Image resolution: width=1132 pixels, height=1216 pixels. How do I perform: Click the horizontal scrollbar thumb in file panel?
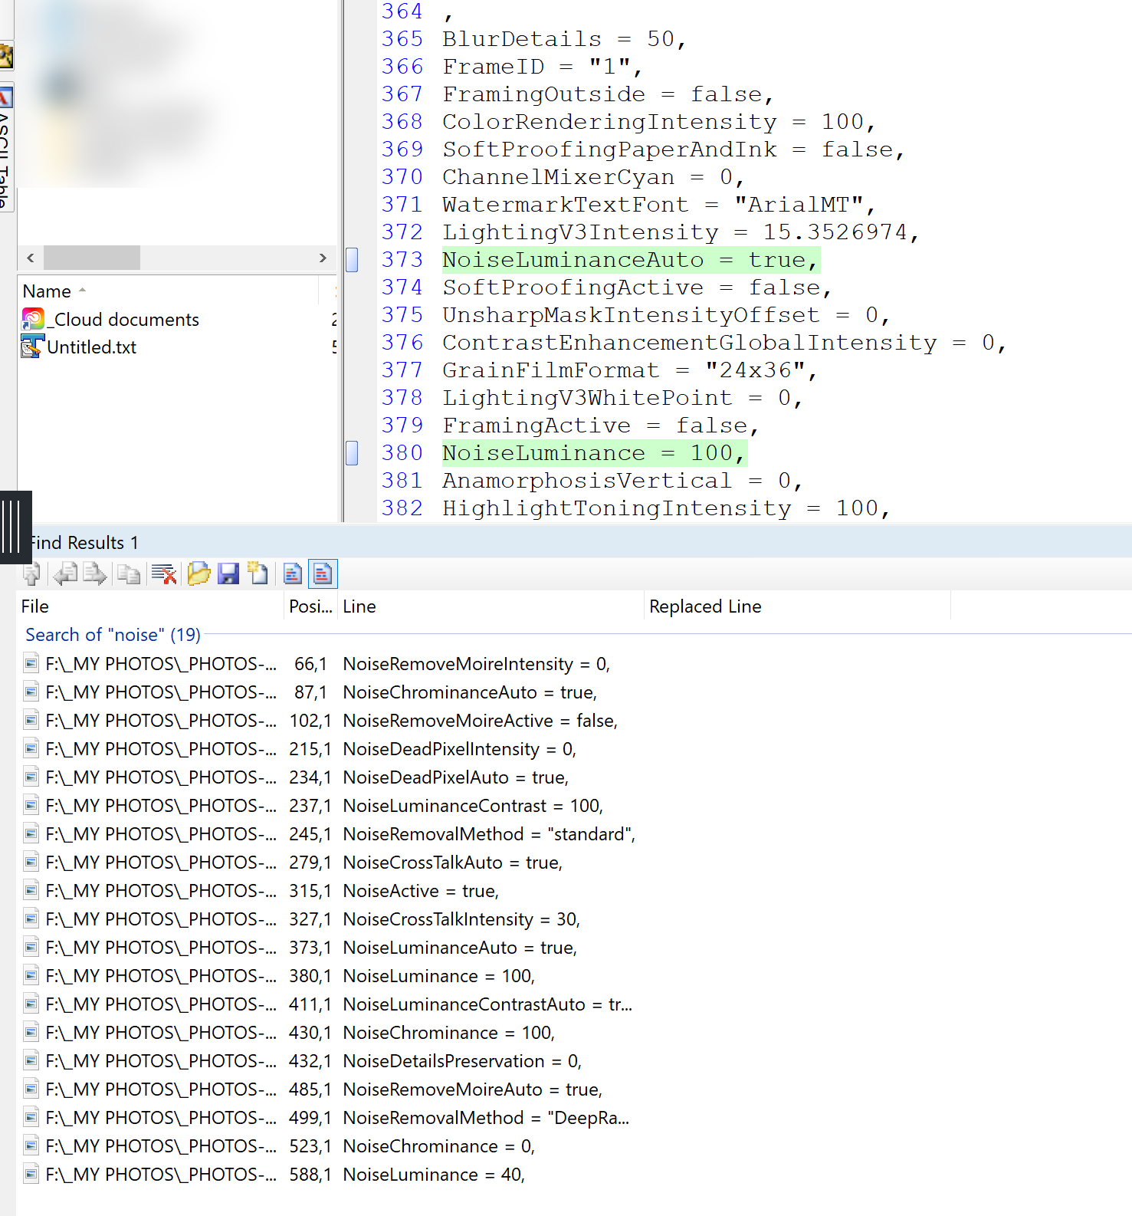point(92,258)
